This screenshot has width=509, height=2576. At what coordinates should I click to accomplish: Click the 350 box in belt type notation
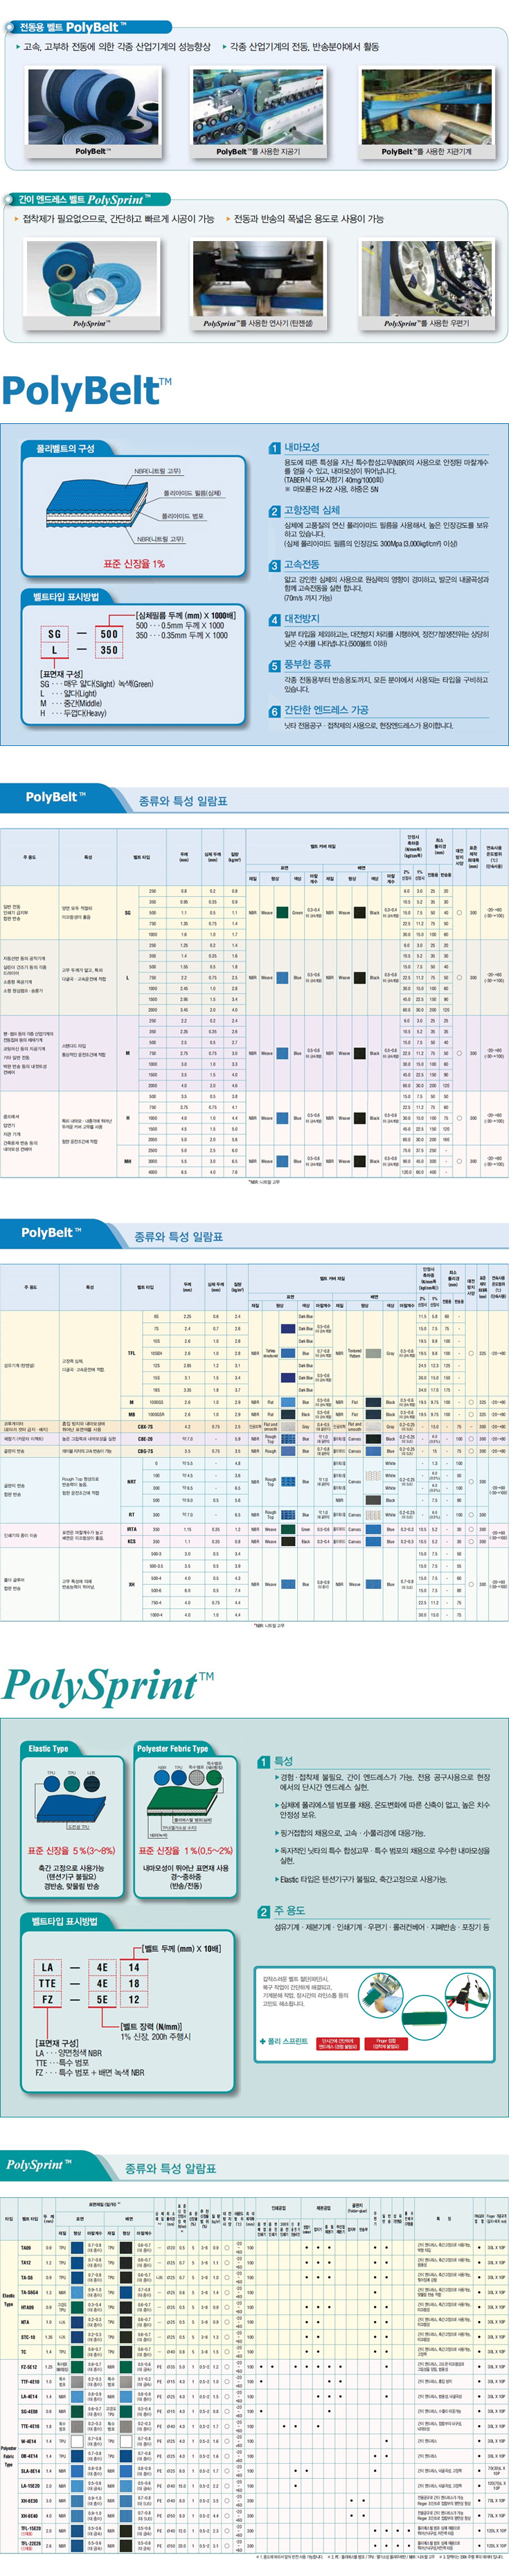[109, 650]
